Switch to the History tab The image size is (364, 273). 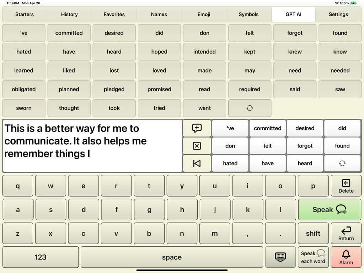tap(69, 15)
